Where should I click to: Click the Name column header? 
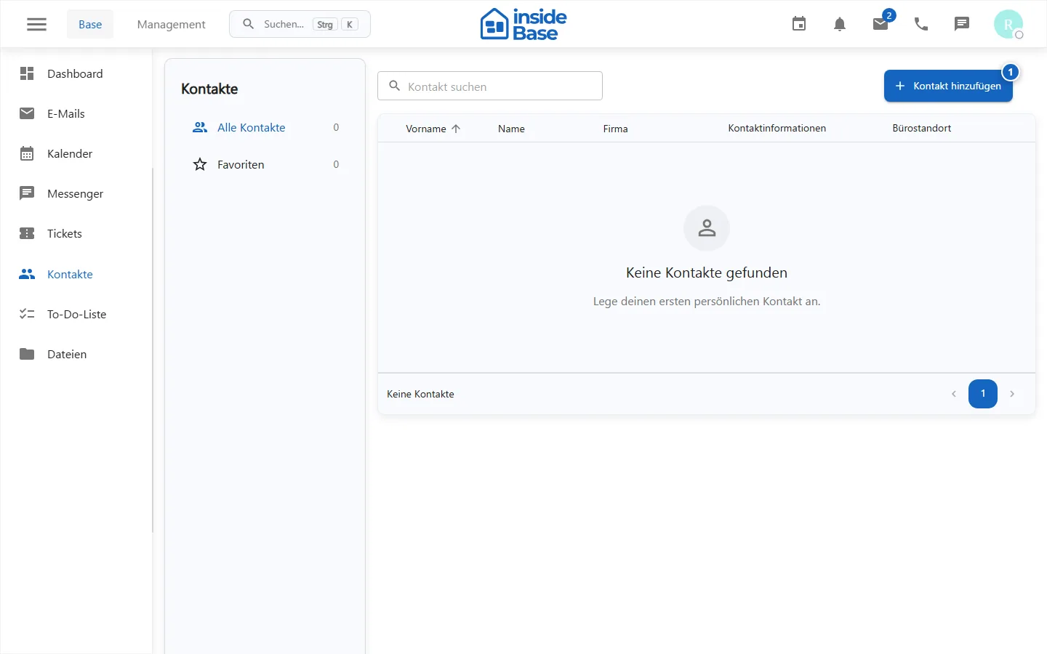tap(511, 129)
